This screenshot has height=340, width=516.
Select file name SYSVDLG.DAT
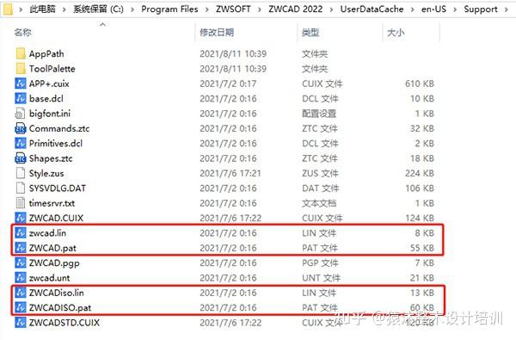tap(58, 189)
